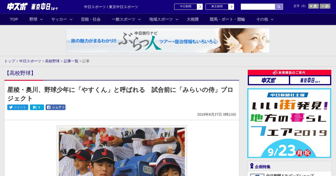Click the 東京中日スポーツ logo in header
Screen dimensions: 336x176
(44, 7)
